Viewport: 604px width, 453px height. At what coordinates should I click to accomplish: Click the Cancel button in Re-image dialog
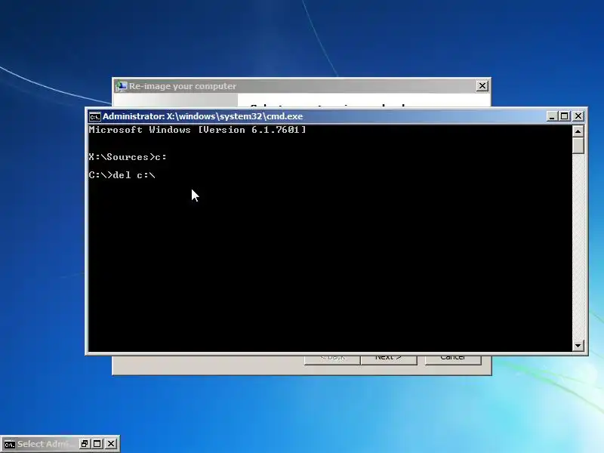452,359
